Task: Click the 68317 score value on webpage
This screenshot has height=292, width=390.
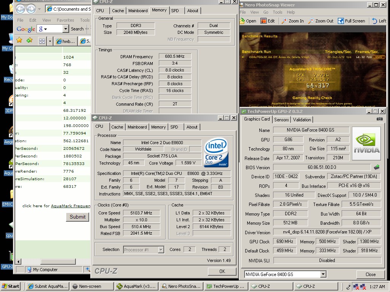Action: (x=70, y=186)
